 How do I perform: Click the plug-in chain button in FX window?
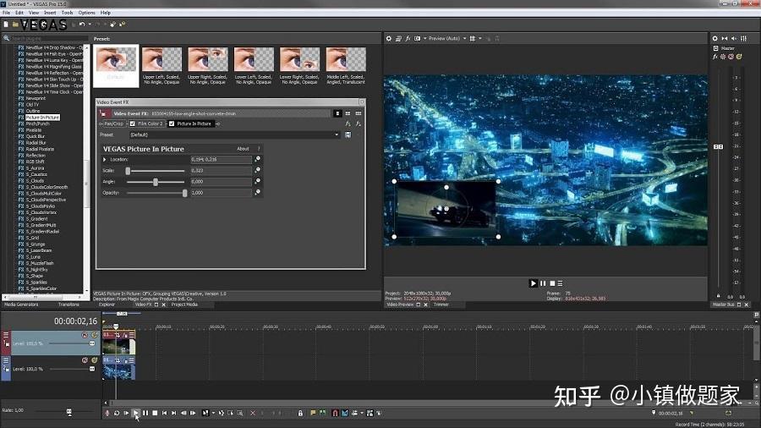tap(348, 124)
